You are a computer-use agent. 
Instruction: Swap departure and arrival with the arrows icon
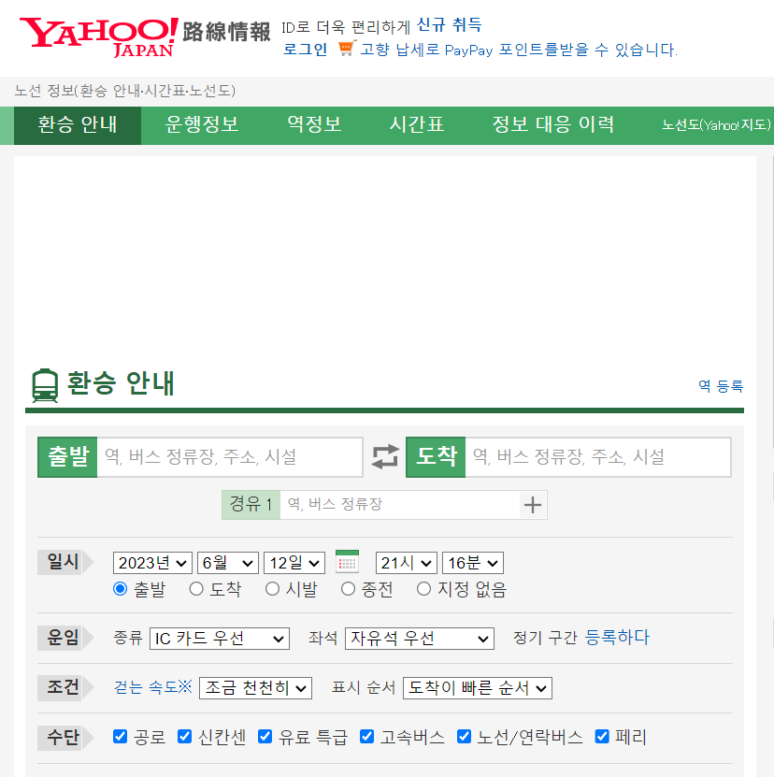coord(385,456)
